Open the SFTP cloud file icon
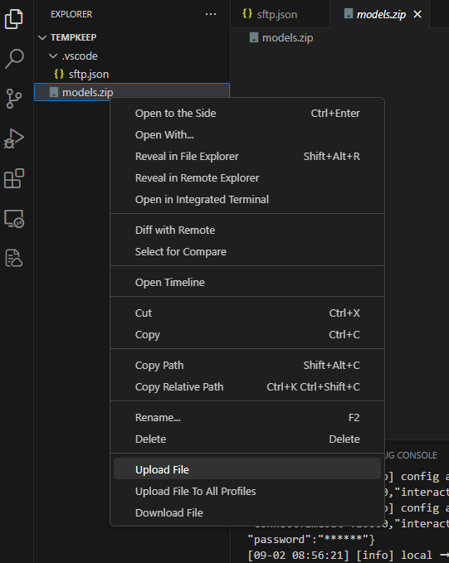The image size is (449, 563). (x=14, y=258)
